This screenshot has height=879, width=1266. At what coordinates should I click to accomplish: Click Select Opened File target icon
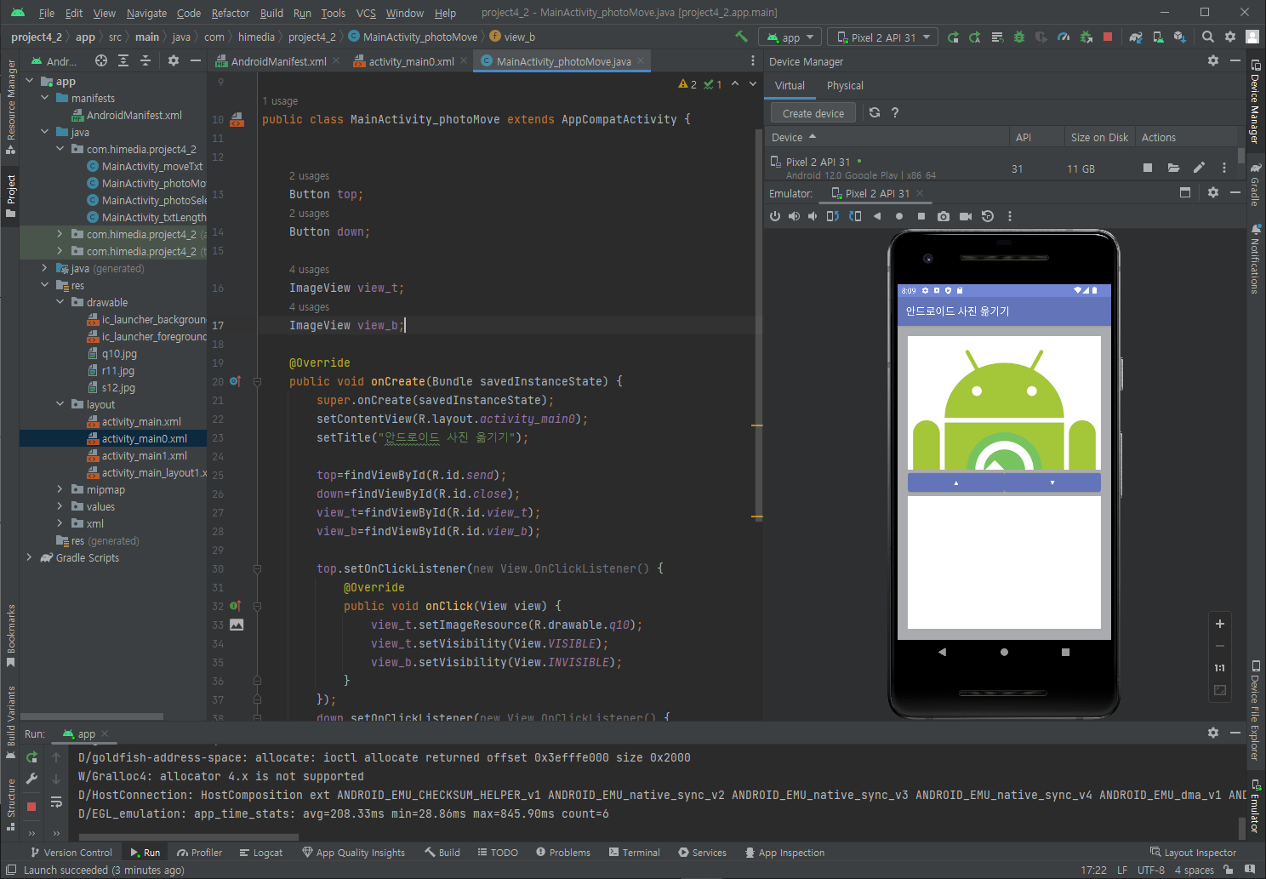click(101, 60)
